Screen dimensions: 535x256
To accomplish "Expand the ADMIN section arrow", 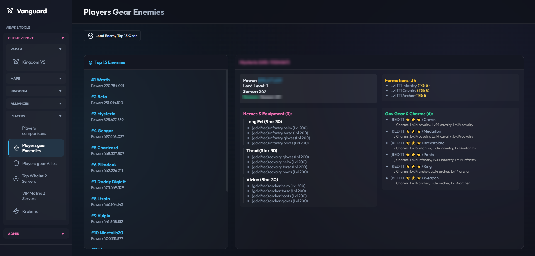I will click(x=63, y=234).
